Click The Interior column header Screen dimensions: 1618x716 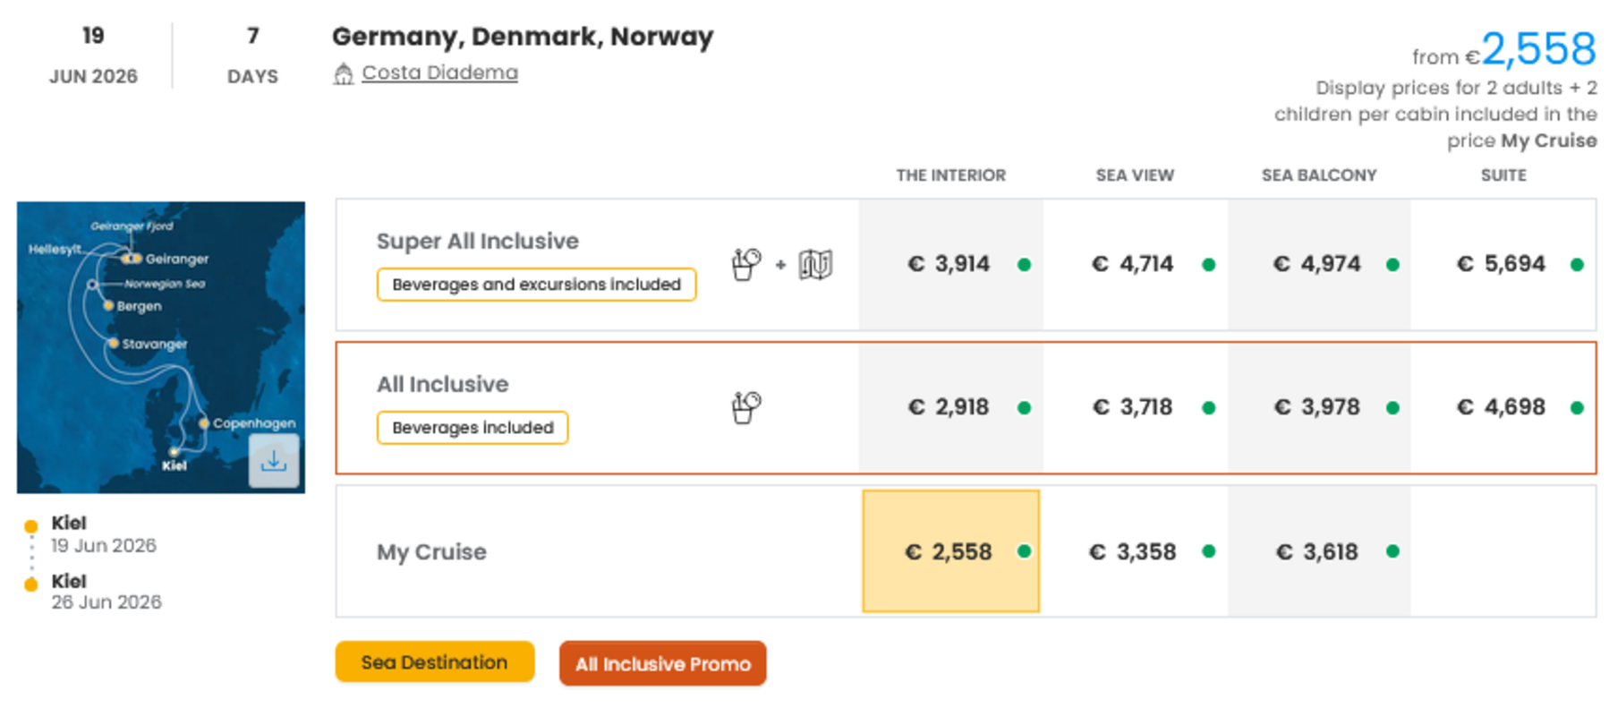coord(950,175)
